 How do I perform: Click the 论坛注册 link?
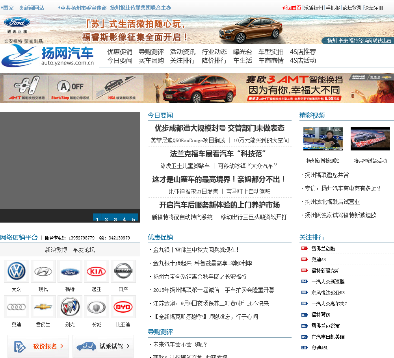(374, 8)
